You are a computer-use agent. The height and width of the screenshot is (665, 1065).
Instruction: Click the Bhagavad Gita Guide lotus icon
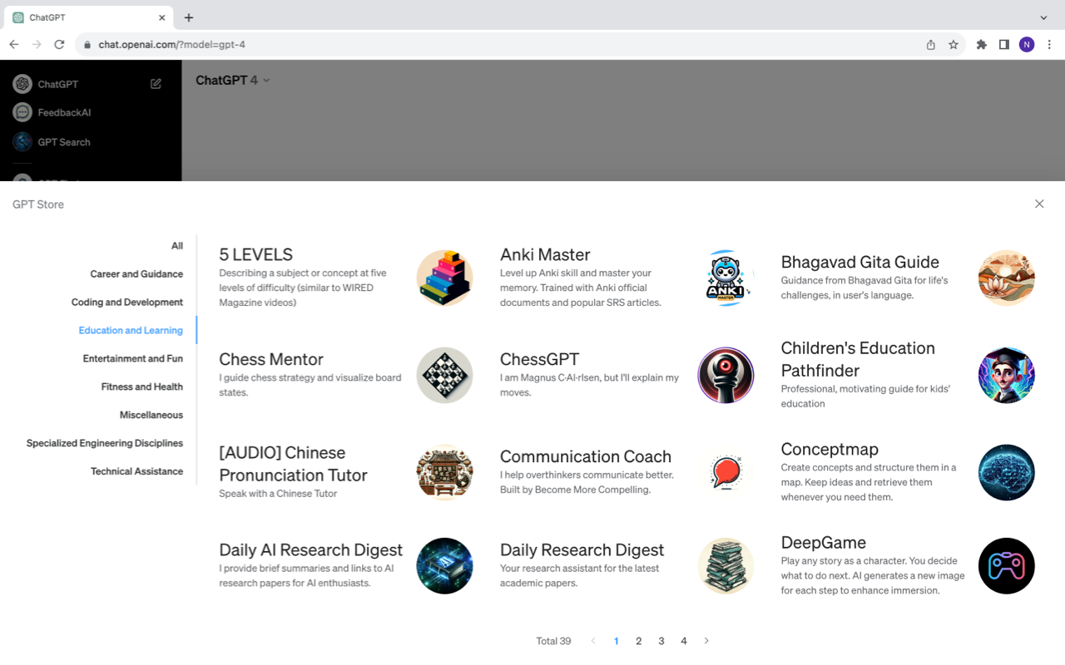(1007, 278)
